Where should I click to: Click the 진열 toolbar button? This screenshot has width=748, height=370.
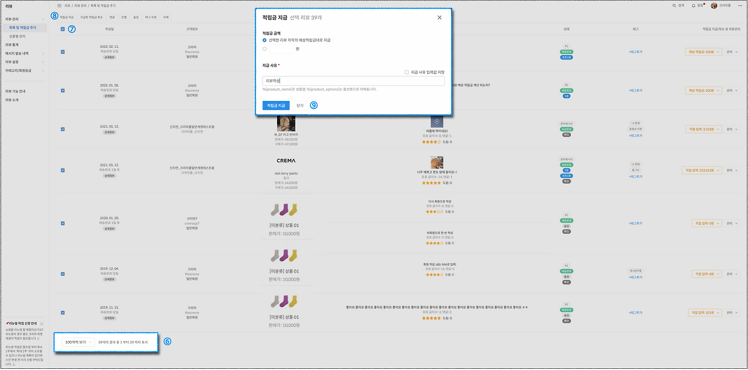123,18
